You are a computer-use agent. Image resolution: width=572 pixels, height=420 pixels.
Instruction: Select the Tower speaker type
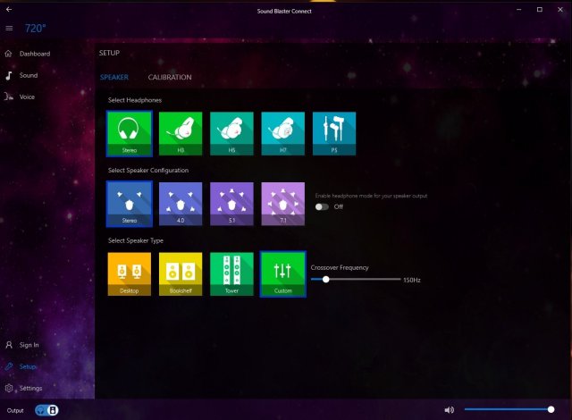(x=231, y=273)
